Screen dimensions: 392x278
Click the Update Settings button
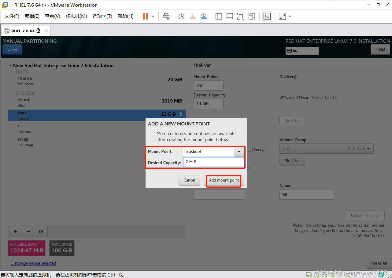(x=365, y=215)
